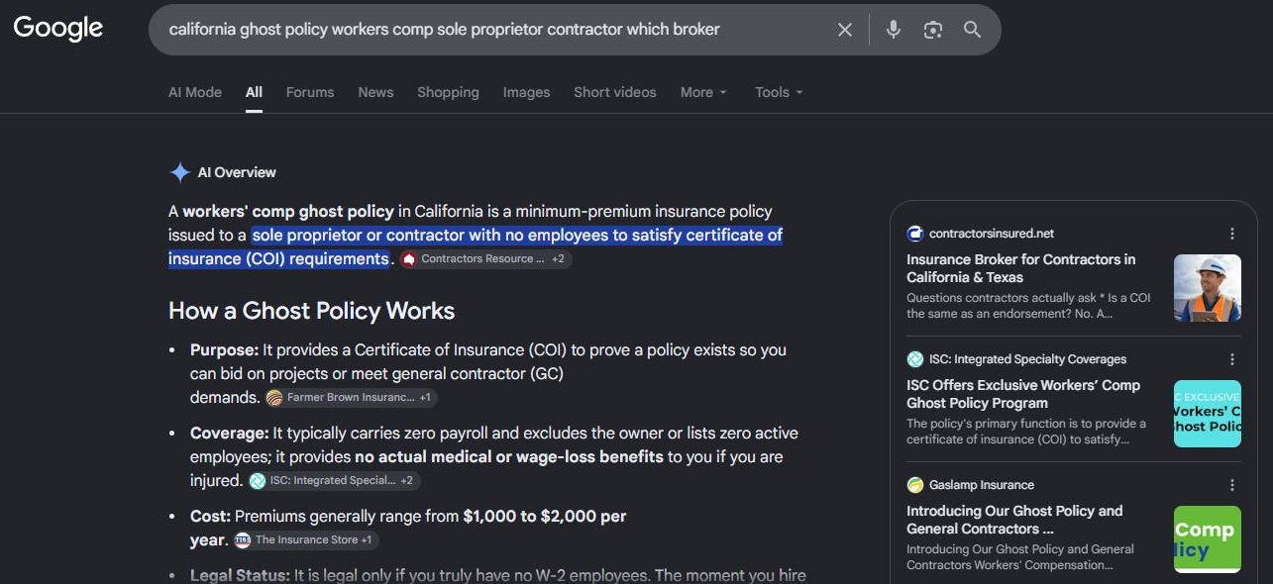The width and height of the screenshot is (1273, 584).
Task: Switch to Images tab
Action: click(526, 92)
